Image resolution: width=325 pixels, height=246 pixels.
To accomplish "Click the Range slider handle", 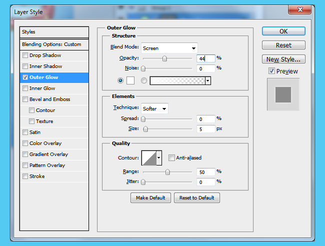I will [167, 172].
